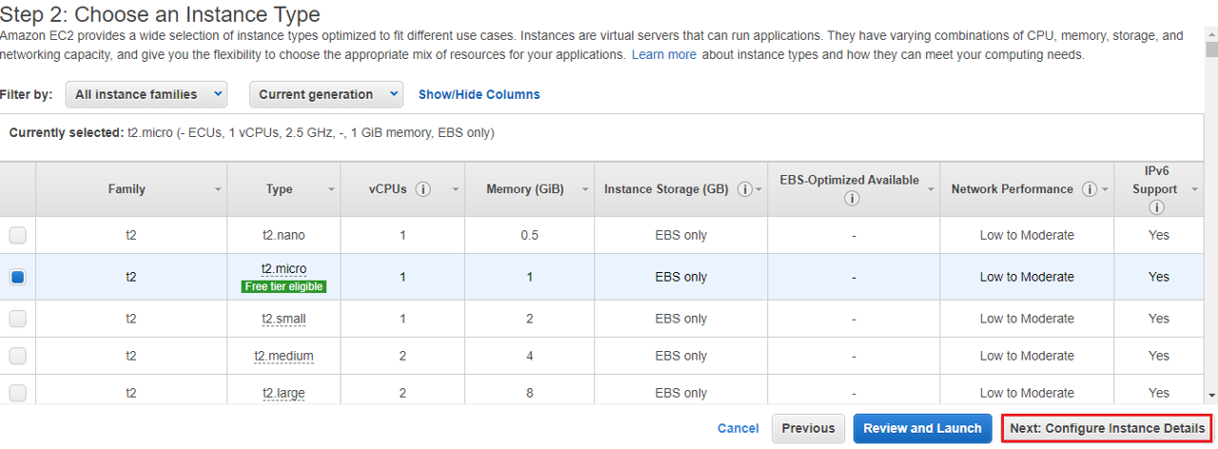Open the Learn more link
Screen dimensions: 1218x449
click(663, 54)
